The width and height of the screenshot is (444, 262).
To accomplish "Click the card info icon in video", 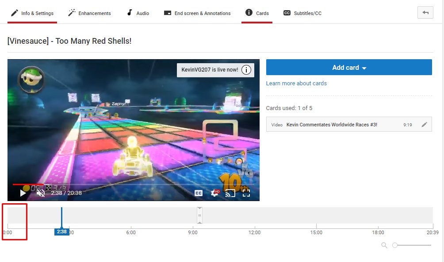I will (x=246, y=70).
